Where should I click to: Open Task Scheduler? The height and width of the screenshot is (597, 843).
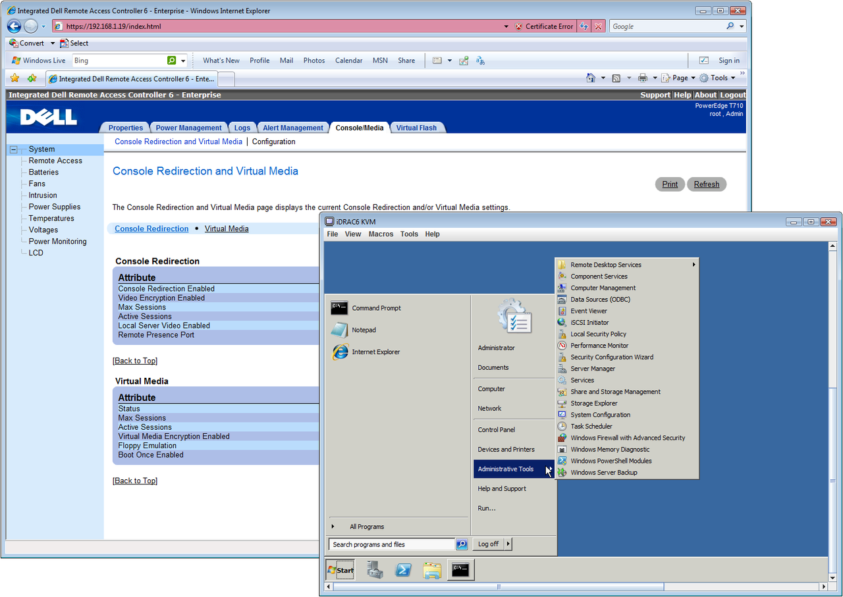[591, 426]
